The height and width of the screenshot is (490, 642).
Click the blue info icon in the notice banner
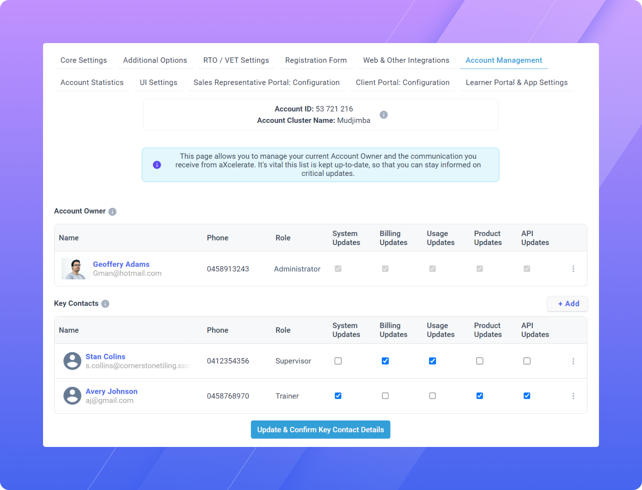157,165
